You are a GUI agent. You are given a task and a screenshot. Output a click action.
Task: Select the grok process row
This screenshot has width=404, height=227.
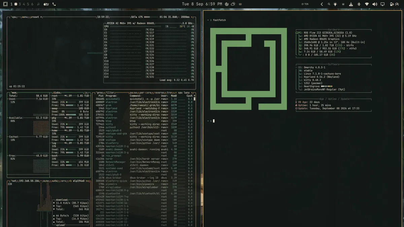click(144, 105)
